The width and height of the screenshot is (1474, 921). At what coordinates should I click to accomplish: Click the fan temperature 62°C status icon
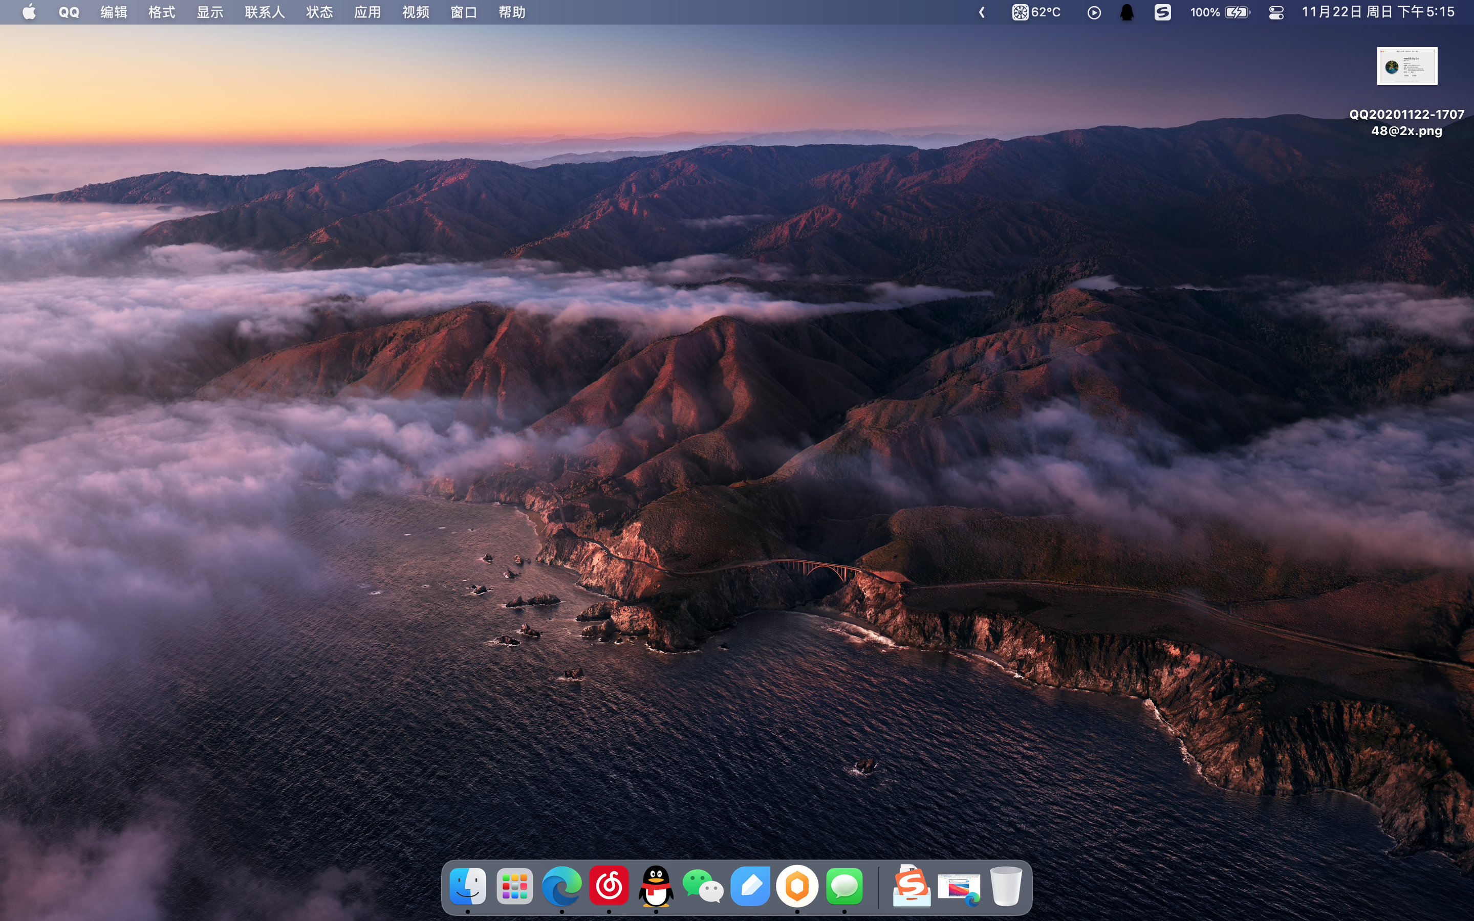(x=1037, y=12)
